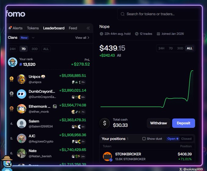Click the $439.15 portfolio balance
This screenshot has height=171, width=207.
[x=112, y=48]
